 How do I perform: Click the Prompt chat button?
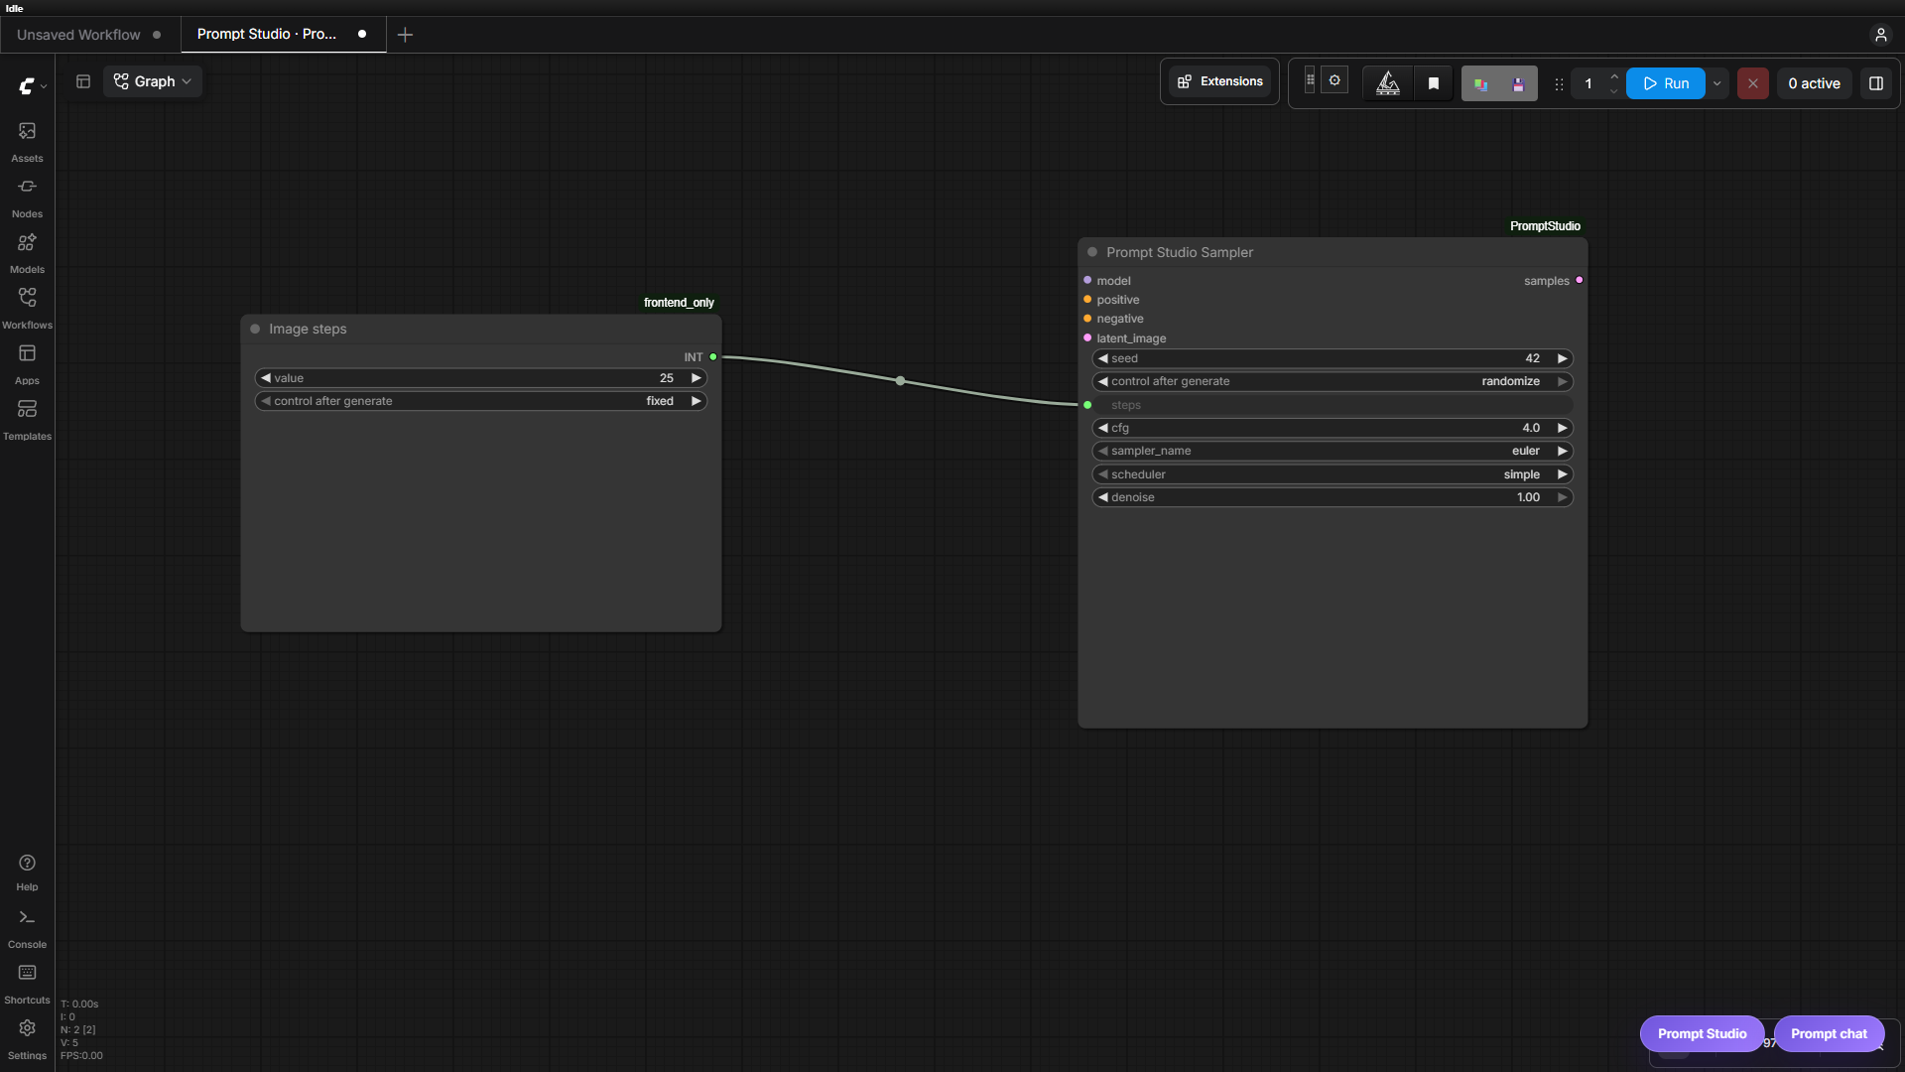click(1829, 1033)
